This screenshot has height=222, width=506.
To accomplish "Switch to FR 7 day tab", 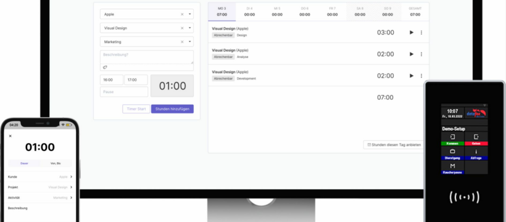I will click(333, 12).
